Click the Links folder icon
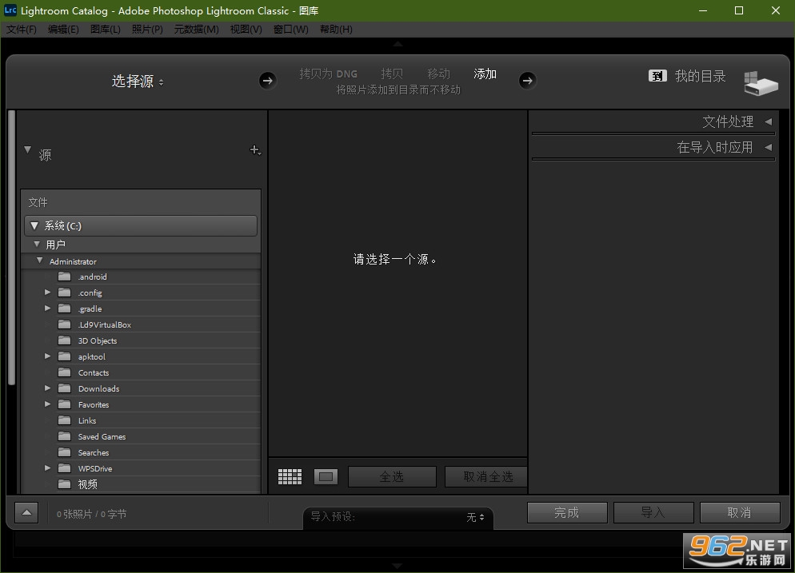 tap(65, 420)
